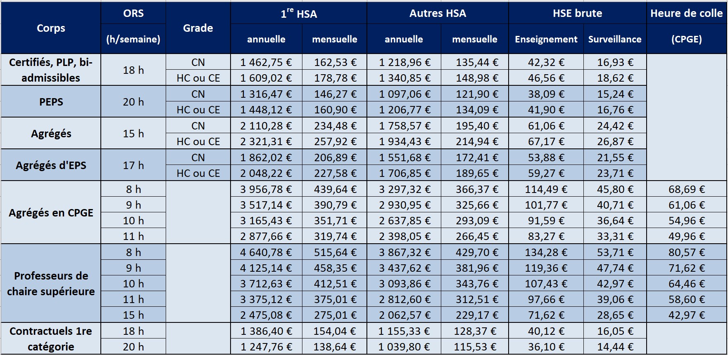Click the 4 640,78 € cell

tap(266, 252)
